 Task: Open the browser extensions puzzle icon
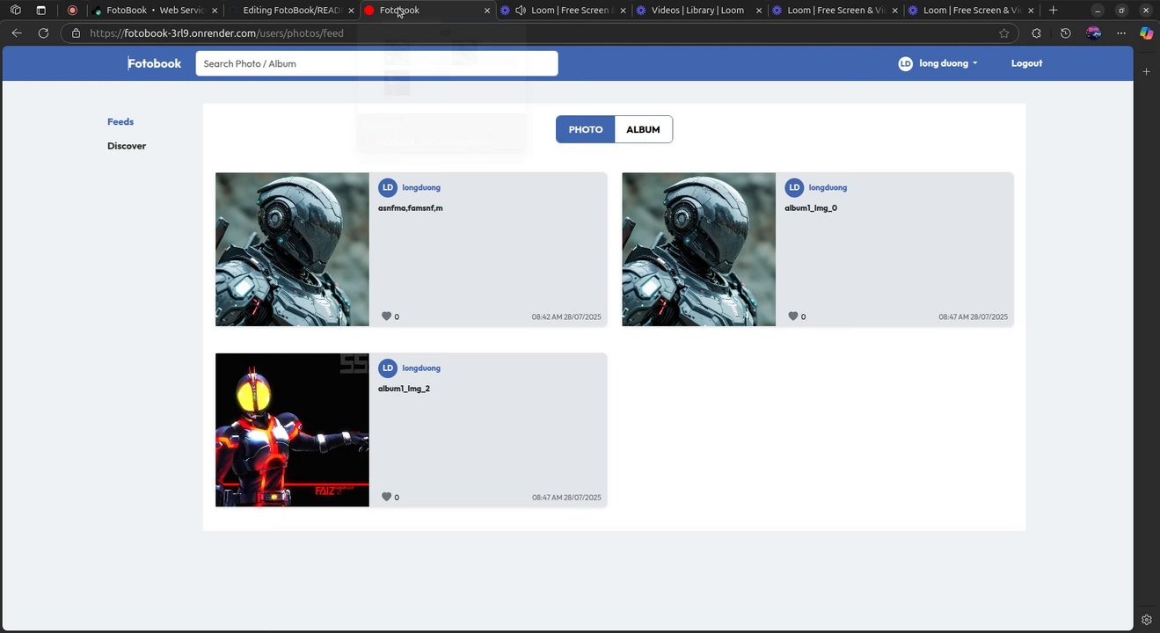coord(1036,33)
